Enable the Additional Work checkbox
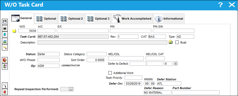The image size is (238, 96). [x=110, y=73]
